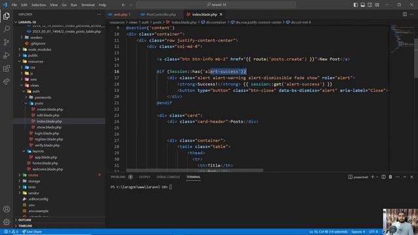
Task: Open the Accounts menu icon
Action: click(x=7, y=209)
